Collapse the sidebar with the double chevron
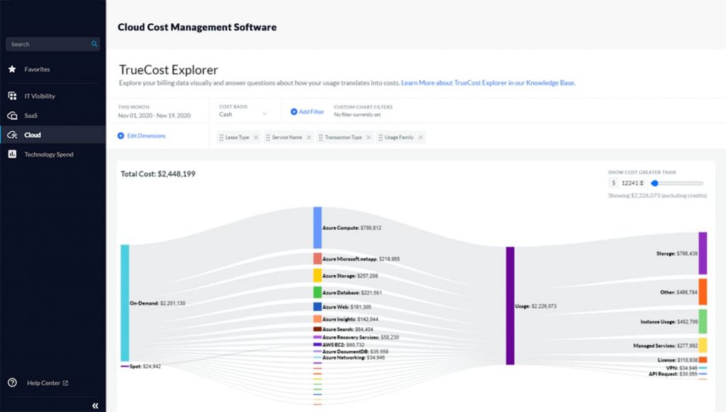726x412 pixels. click(x=94, y=405)
